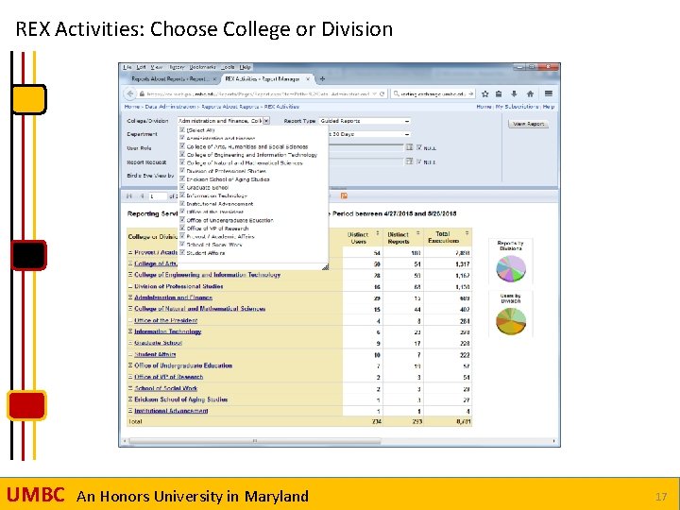Image resolution: width=680 pixels, height=510 pixels.
Task: Click the browser back arrow button
Action: [129, 93]
